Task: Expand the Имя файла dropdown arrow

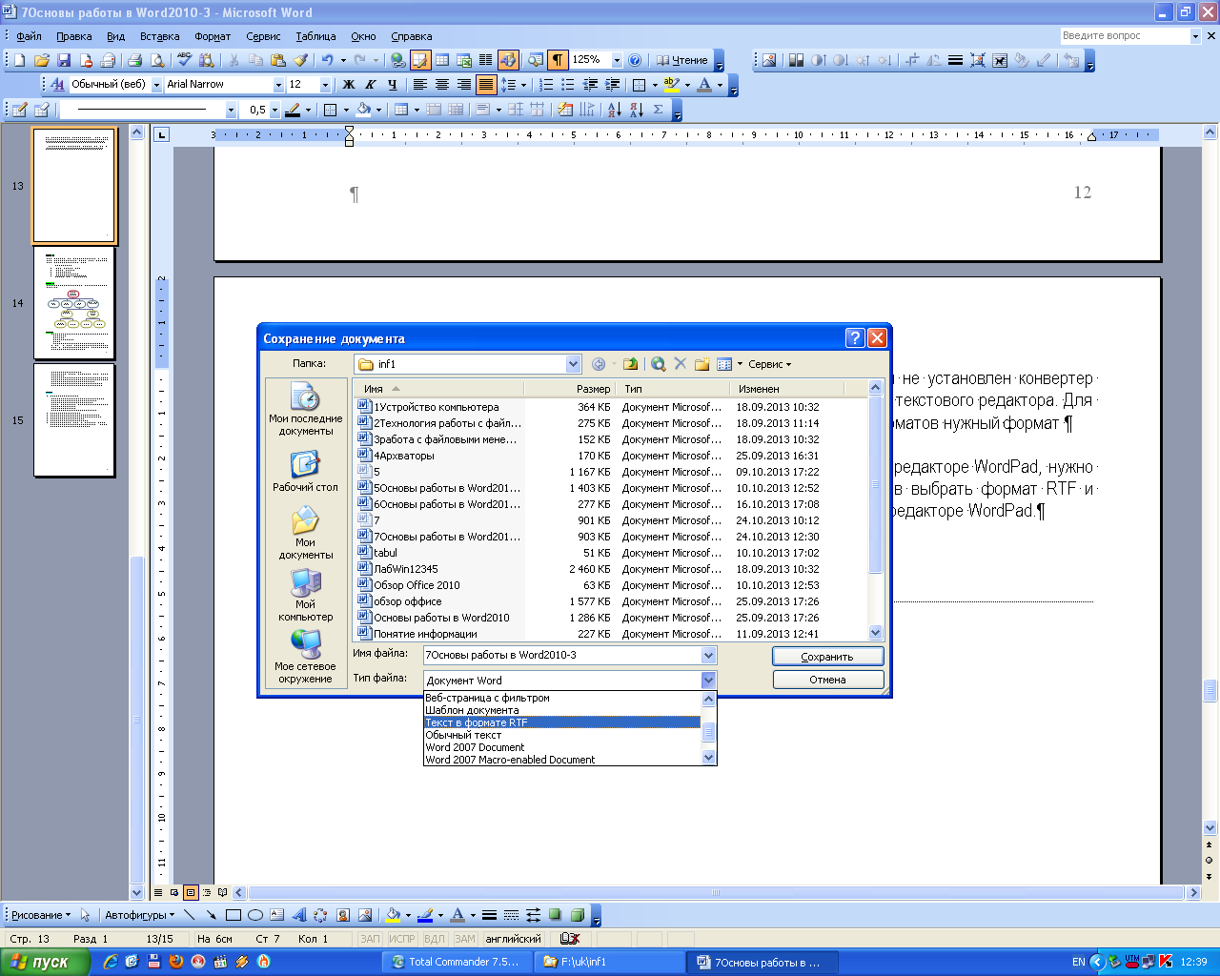Action: [x=708, y=655]
